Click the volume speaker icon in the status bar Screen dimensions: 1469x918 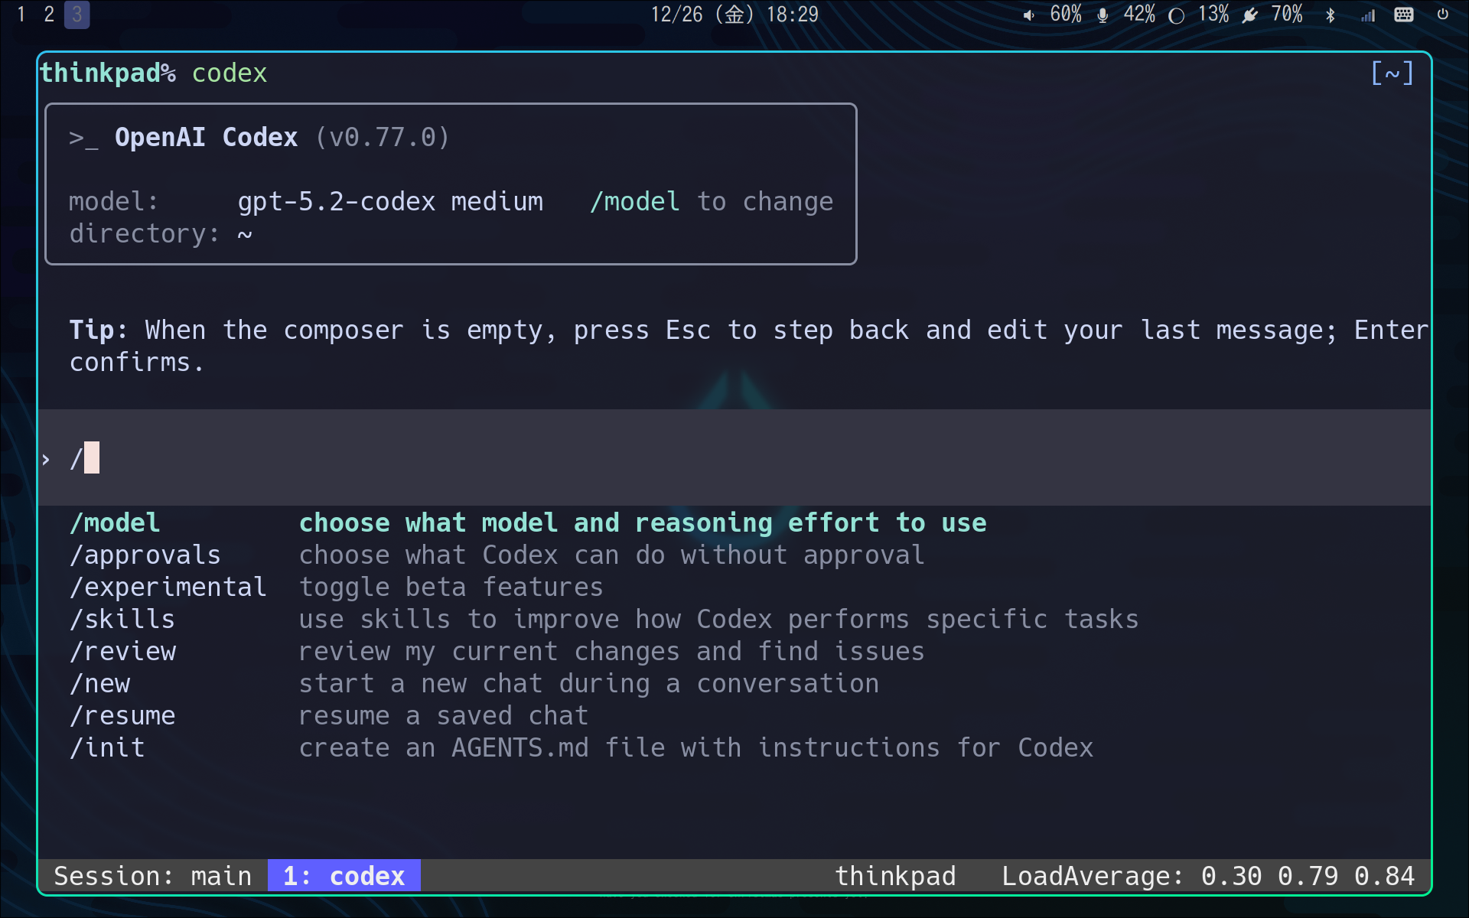point(1029,15)
